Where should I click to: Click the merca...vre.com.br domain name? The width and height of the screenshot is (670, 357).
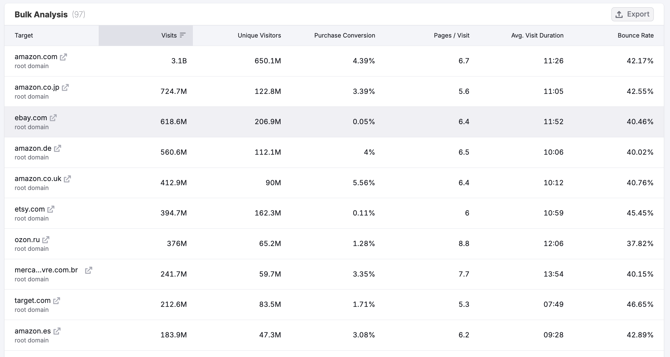click(x=46, y=270)
